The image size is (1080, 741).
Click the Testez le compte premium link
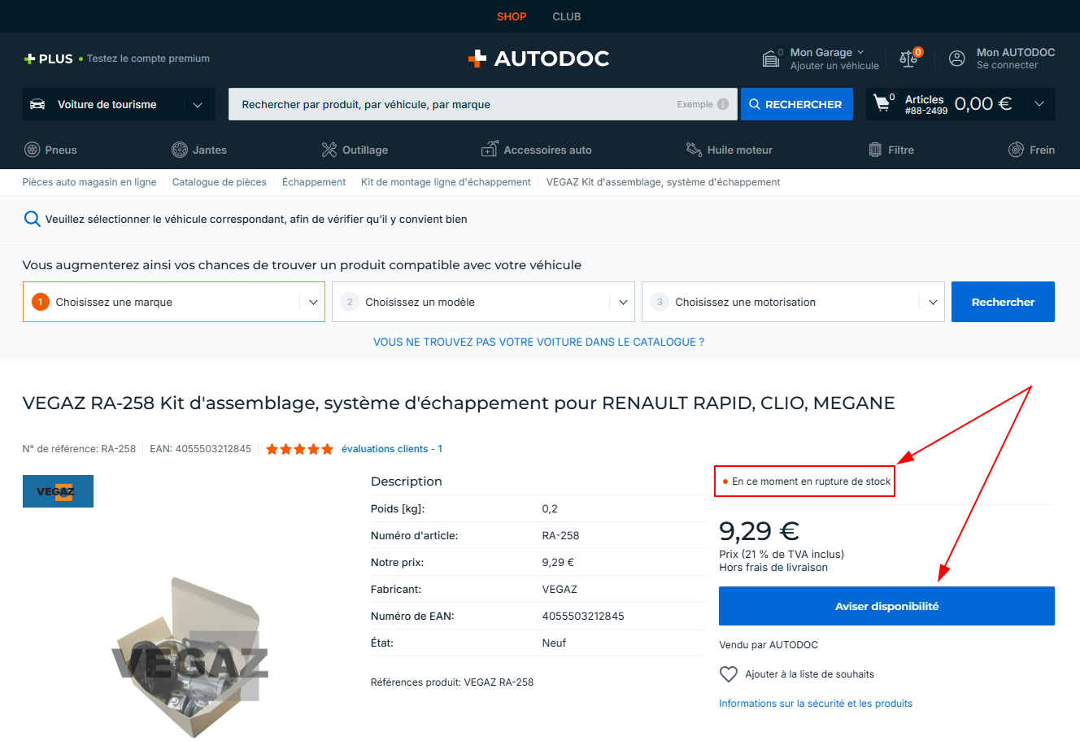(148, 59)
